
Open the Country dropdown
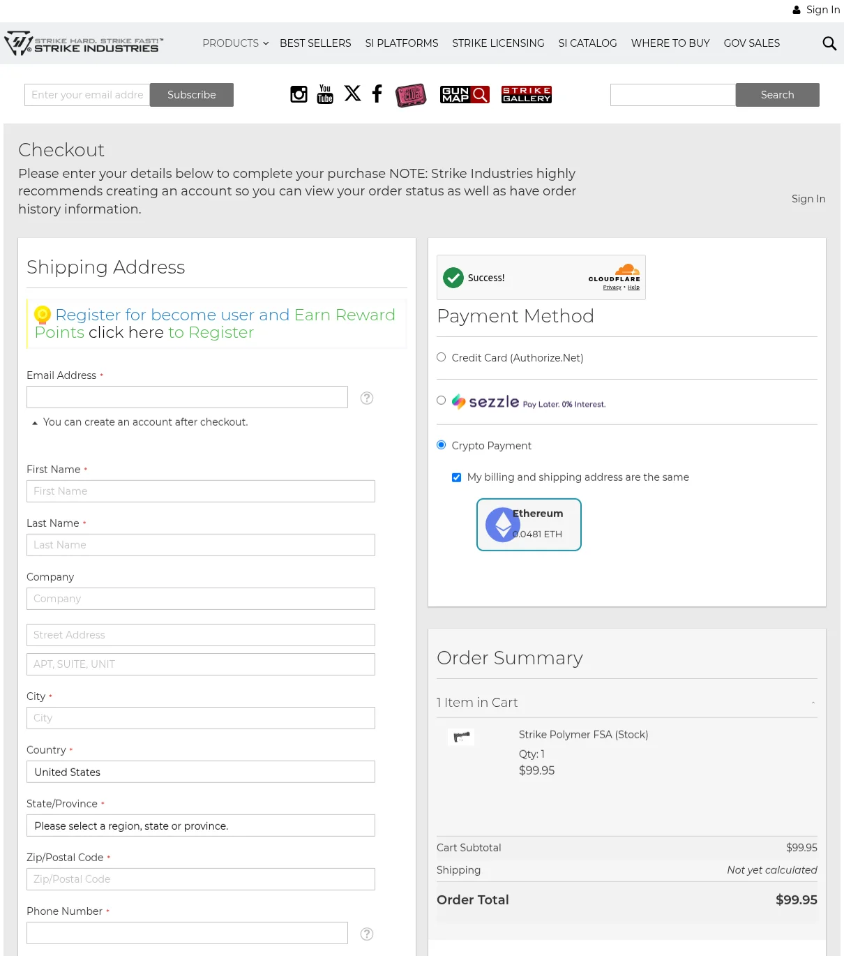pyautogui.click(x=201, y=772)
